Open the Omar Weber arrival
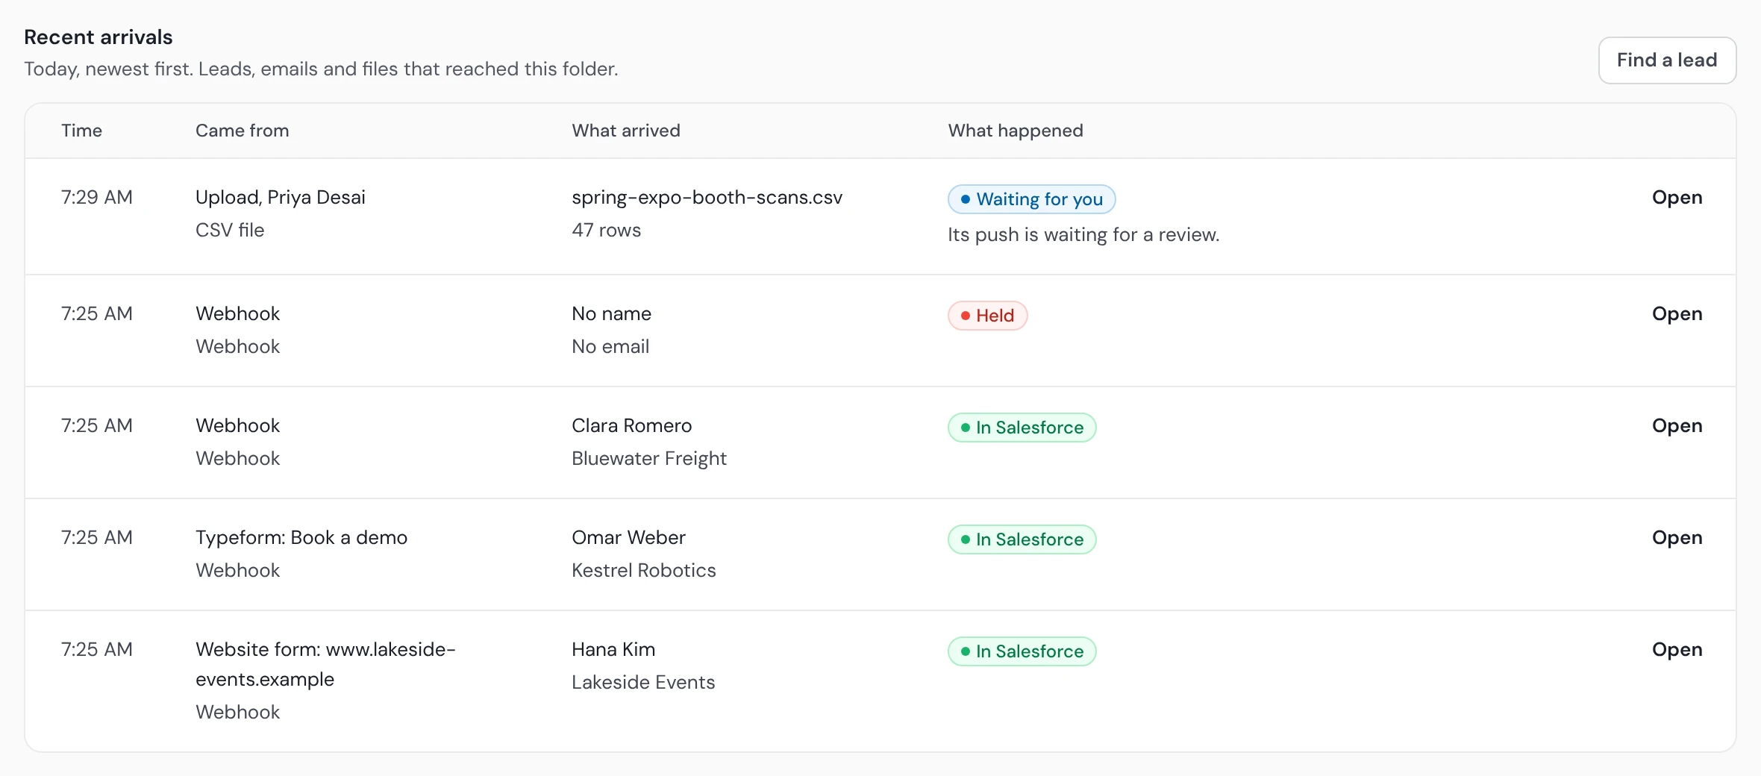This screenshot has height=776, width=1761. click(x=1677, y=538)
